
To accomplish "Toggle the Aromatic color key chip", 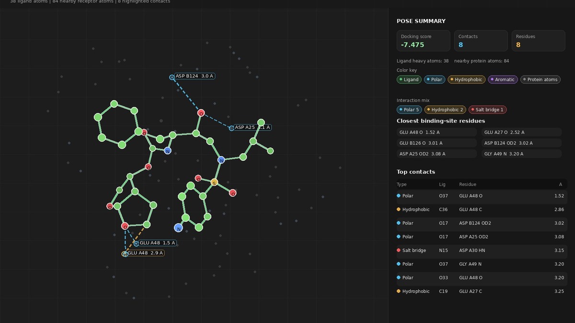I will click(x=503, y=79).
